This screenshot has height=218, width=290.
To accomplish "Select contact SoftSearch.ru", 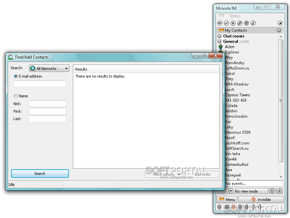I will (x=237, y=148).
